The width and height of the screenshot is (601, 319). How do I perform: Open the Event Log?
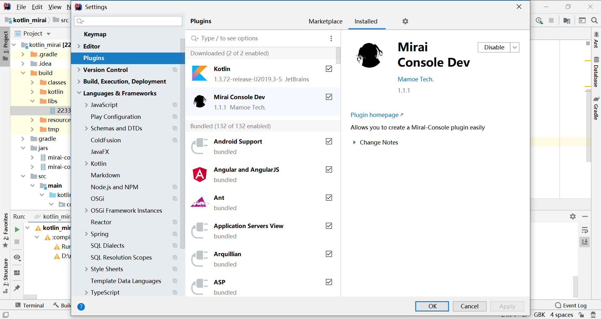(571, 306)
